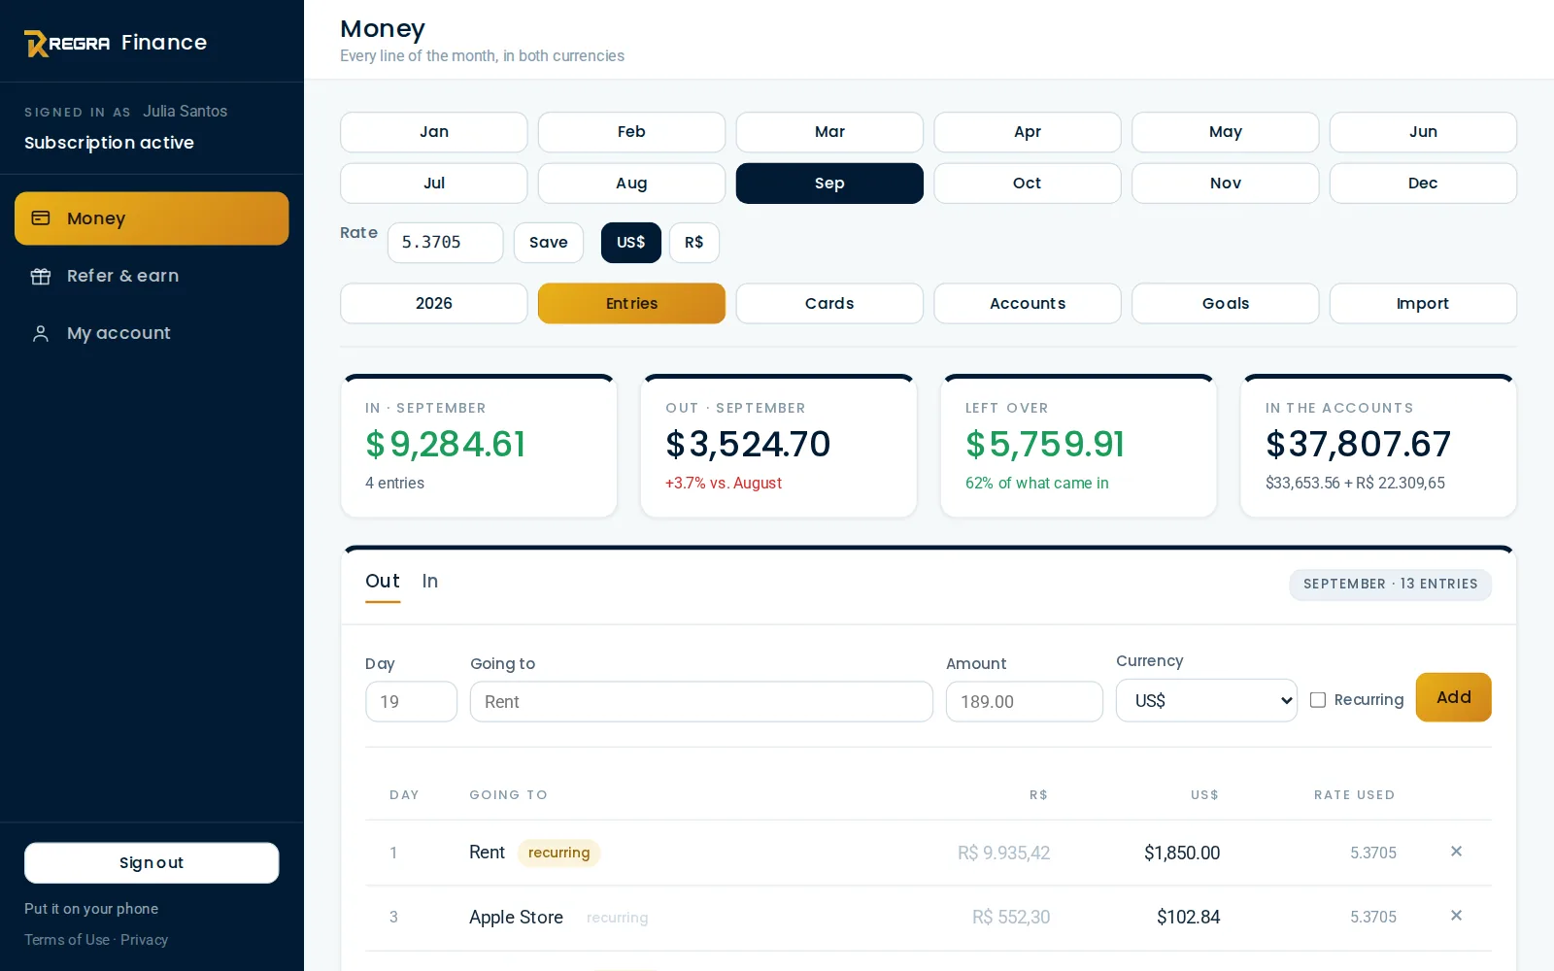Click the $3,524.70 outgoing total
The width and height of the screenshot is (1554, 971).
[x=748, y=445]
